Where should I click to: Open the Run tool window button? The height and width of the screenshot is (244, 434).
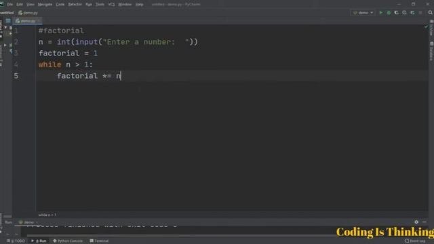pyautogui.click(x=39, y=241)
